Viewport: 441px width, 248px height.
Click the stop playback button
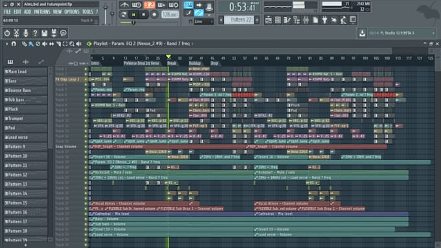click(144, 14)
